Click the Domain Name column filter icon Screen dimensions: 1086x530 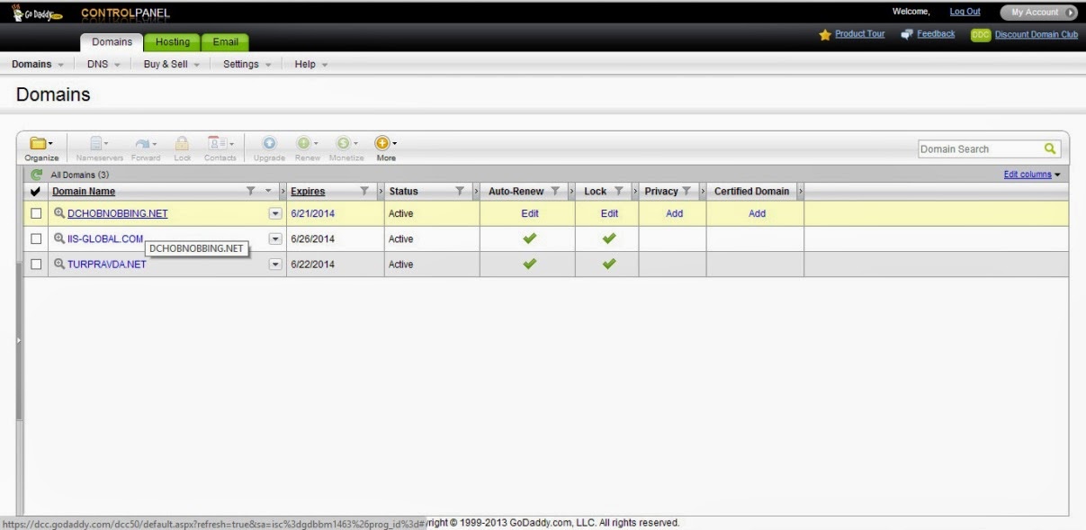(251, 191)
